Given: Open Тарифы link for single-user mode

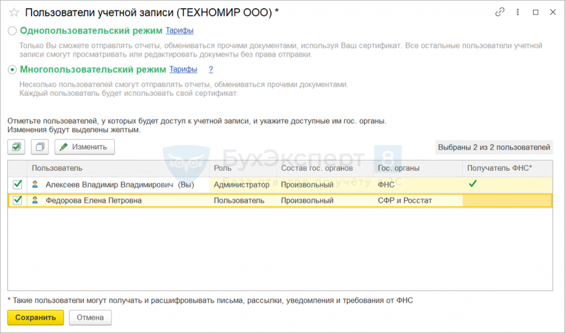Looking at the screenshot, I should coord(179,31).
